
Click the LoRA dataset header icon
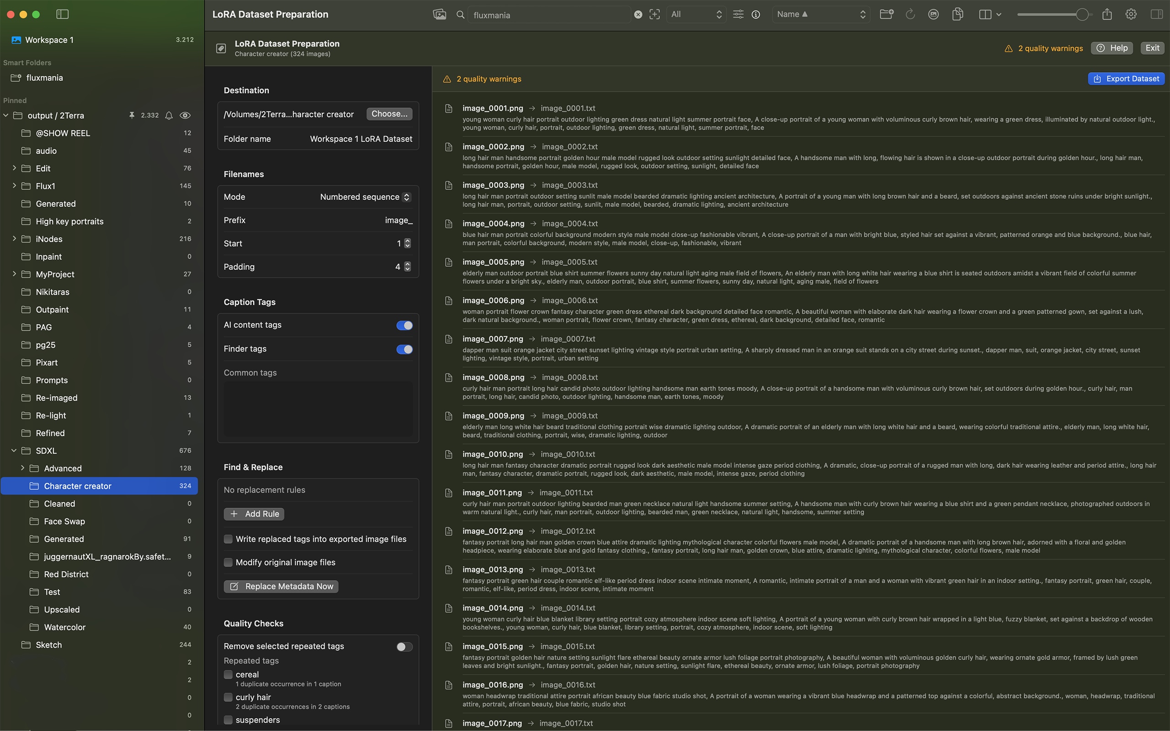(221, 48)
